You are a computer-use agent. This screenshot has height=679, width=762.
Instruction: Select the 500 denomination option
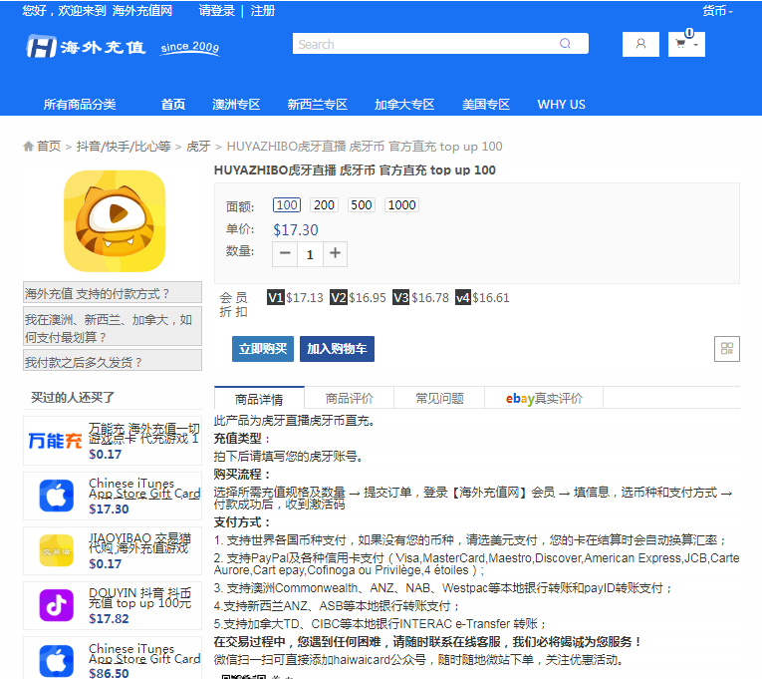361,205
